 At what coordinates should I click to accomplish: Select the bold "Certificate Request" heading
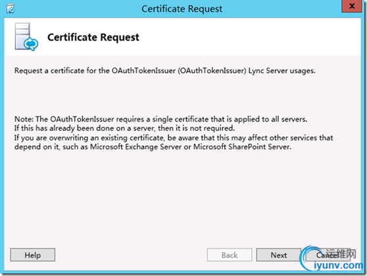point(93,37)
